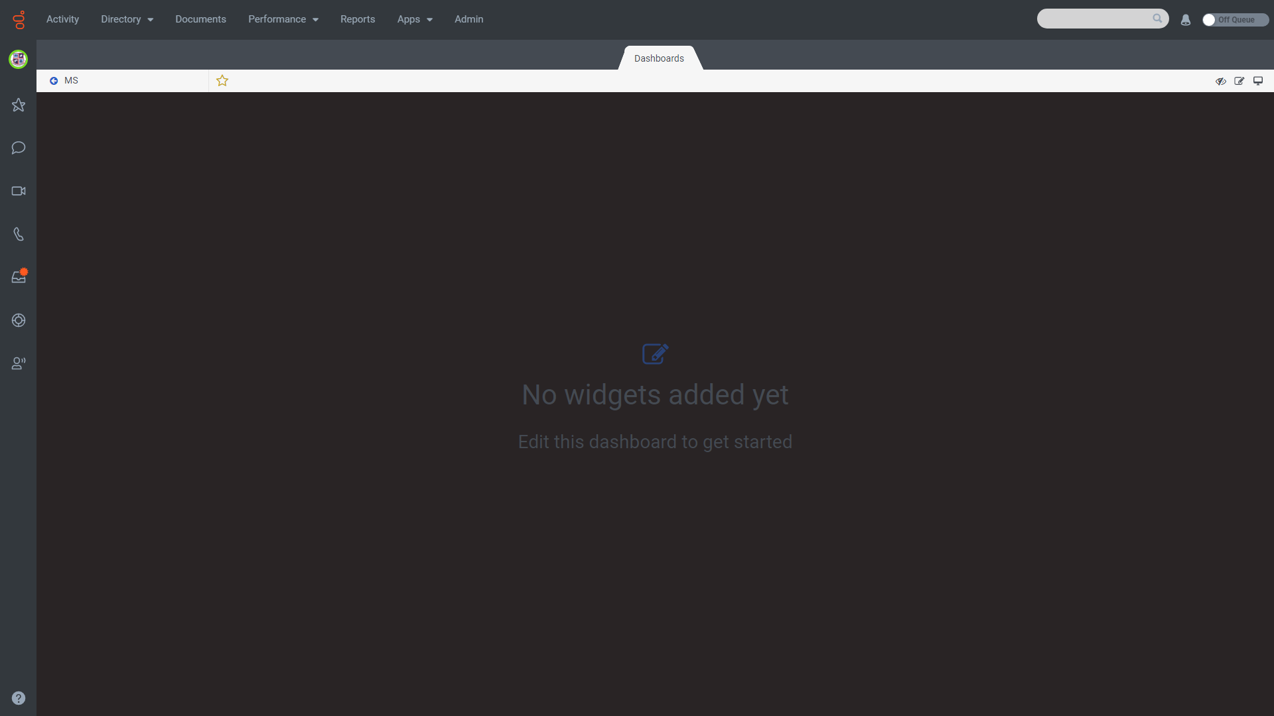The width and height of the screenshot is (1274, 716).
Task: Toggle the Off Queue switch
Action: point(1234,20)
